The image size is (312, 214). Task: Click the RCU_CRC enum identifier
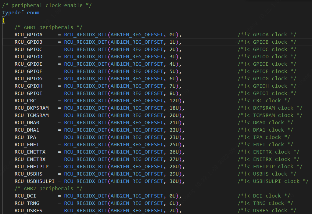tap(25, 100)
